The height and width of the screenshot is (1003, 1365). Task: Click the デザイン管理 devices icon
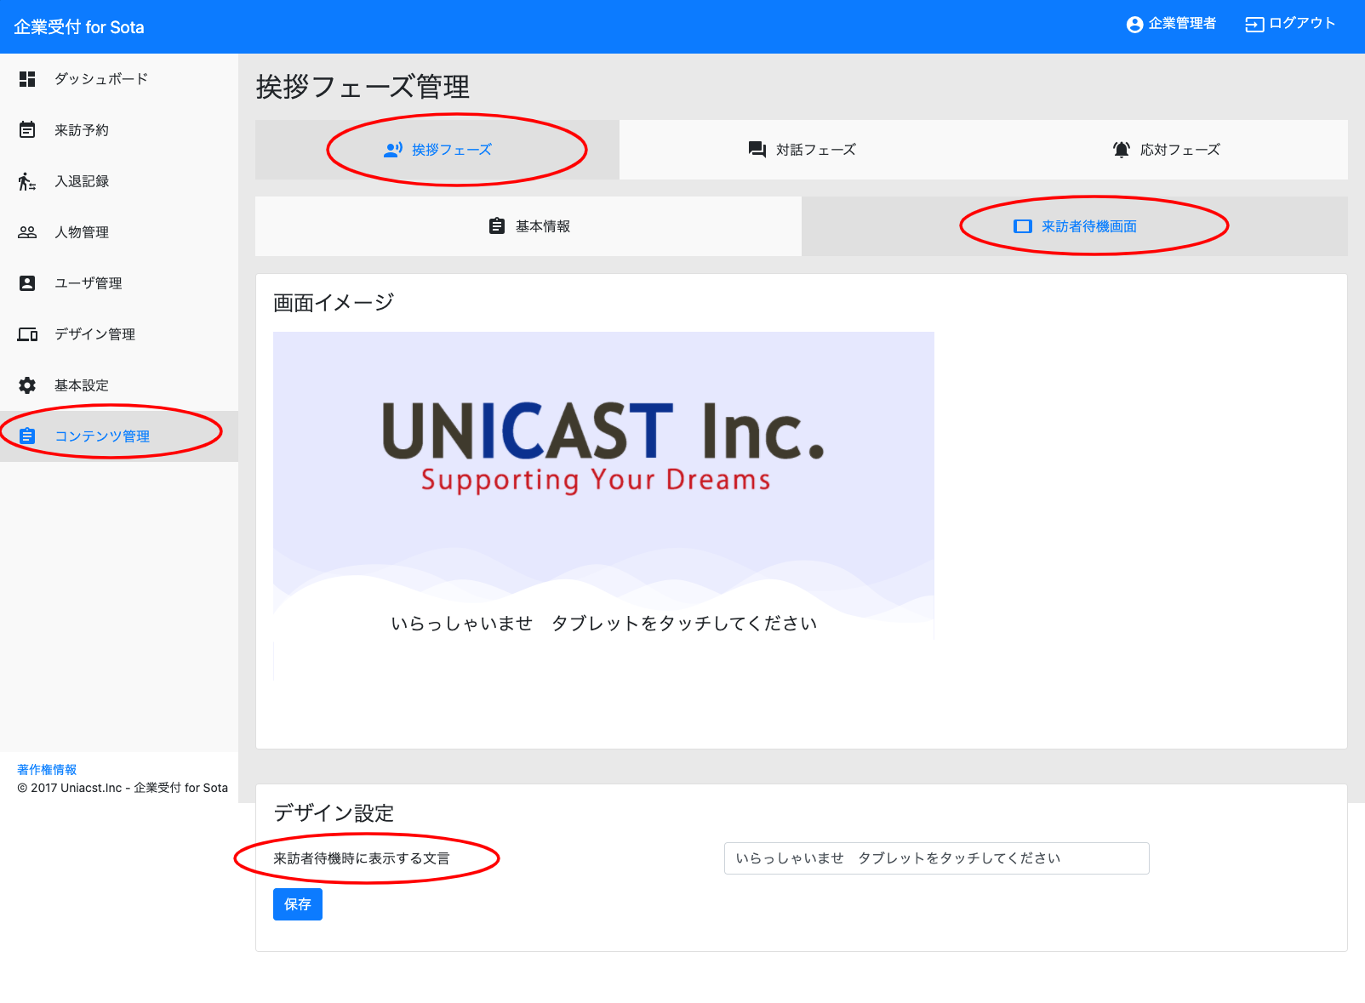click(27, 334)
